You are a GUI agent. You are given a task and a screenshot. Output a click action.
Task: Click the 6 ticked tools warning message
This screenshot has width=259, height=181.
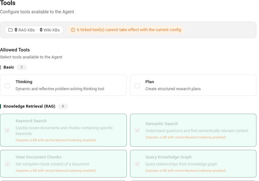pyautogui.click(x=126, y=30)
